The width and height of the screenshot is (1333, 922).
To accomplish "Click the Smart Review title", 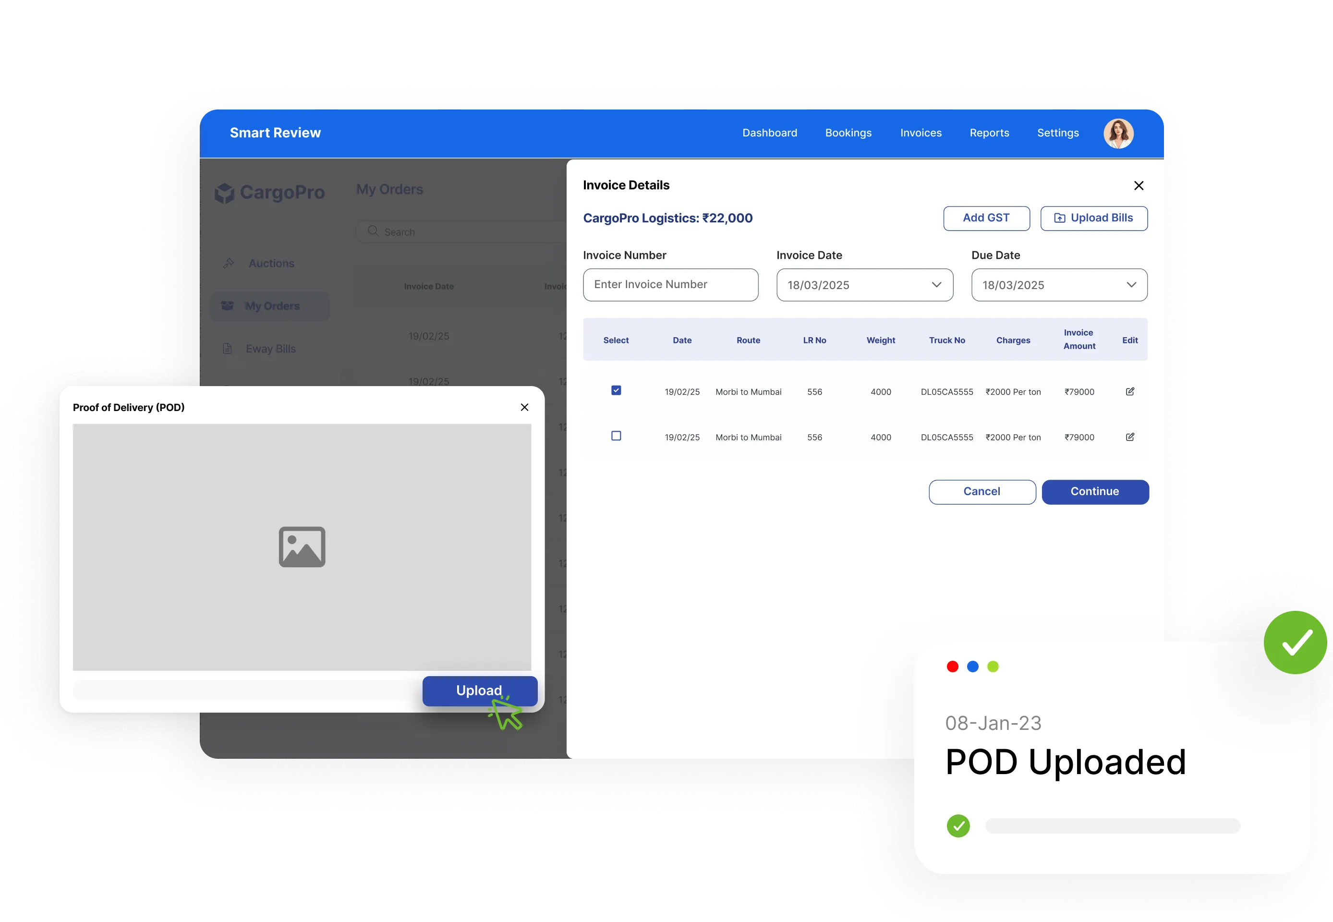I will point(275,133).
